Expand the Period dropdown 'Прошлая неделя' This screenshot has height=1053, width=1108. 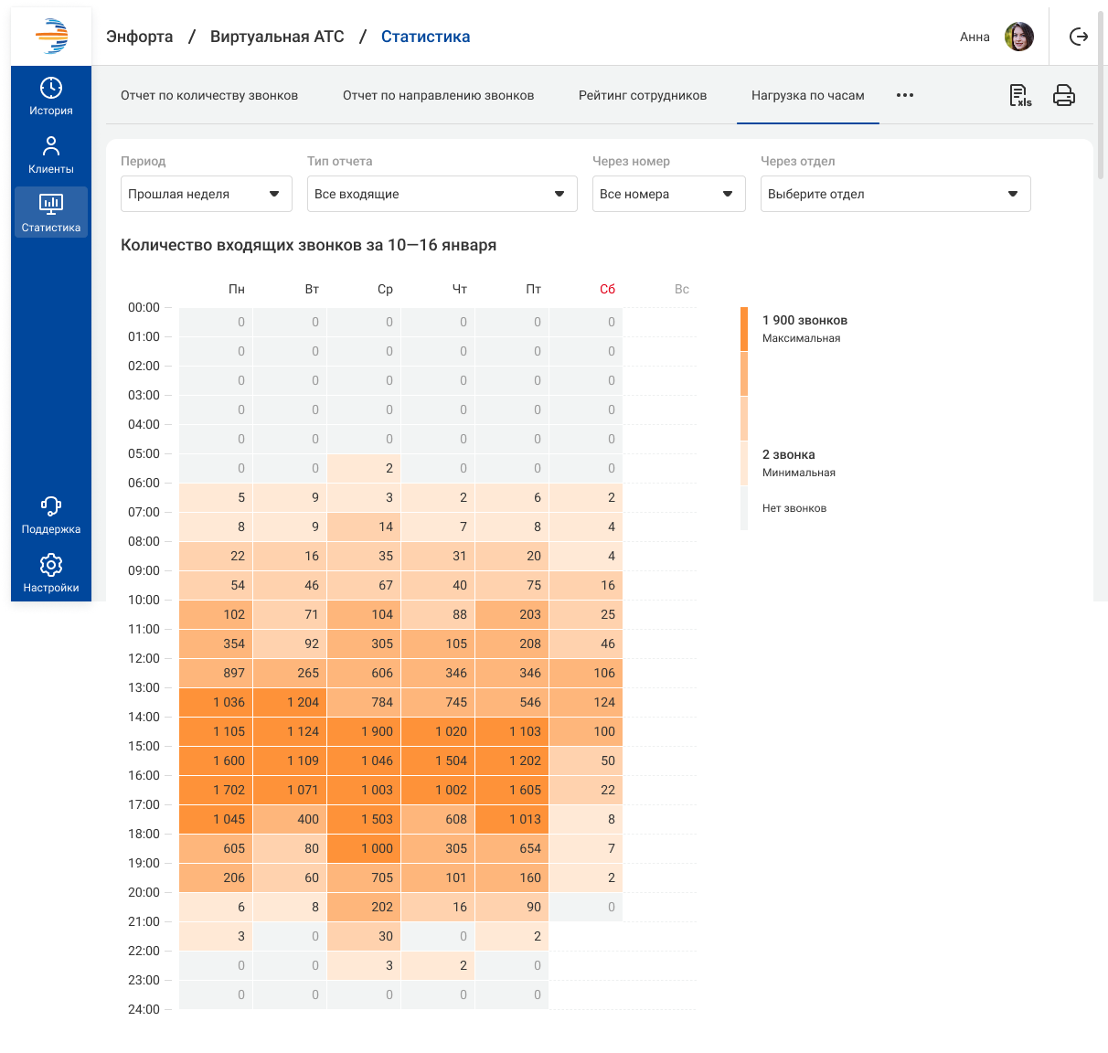click(206, 194)
